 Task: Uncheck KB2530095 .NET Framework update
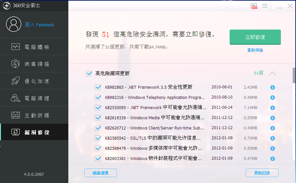[x=98, y=108]
